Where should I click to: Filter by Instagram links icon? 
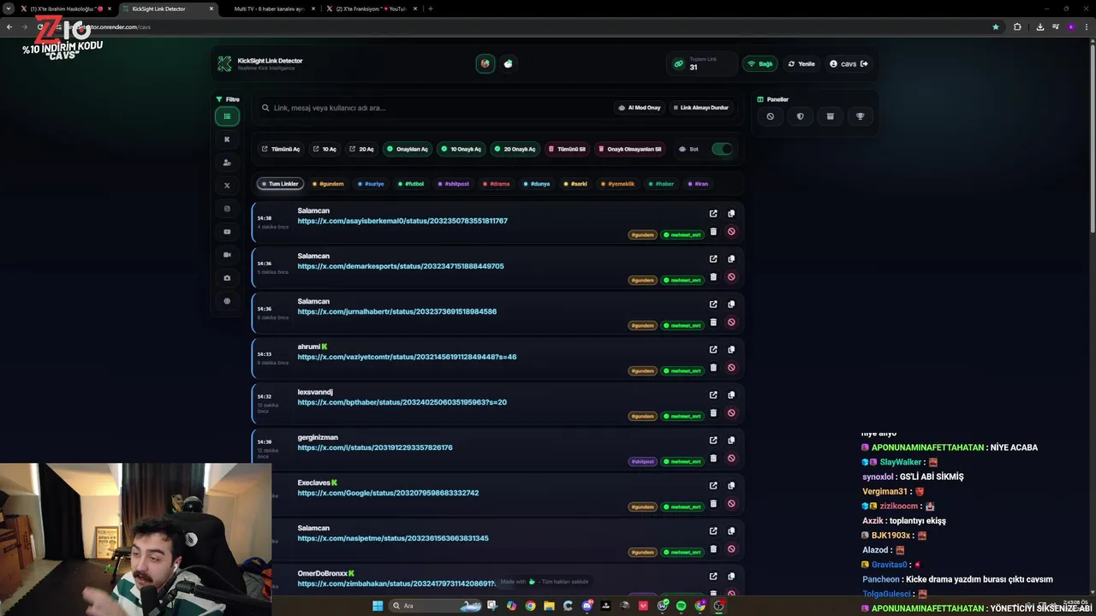tap(227, 209)
